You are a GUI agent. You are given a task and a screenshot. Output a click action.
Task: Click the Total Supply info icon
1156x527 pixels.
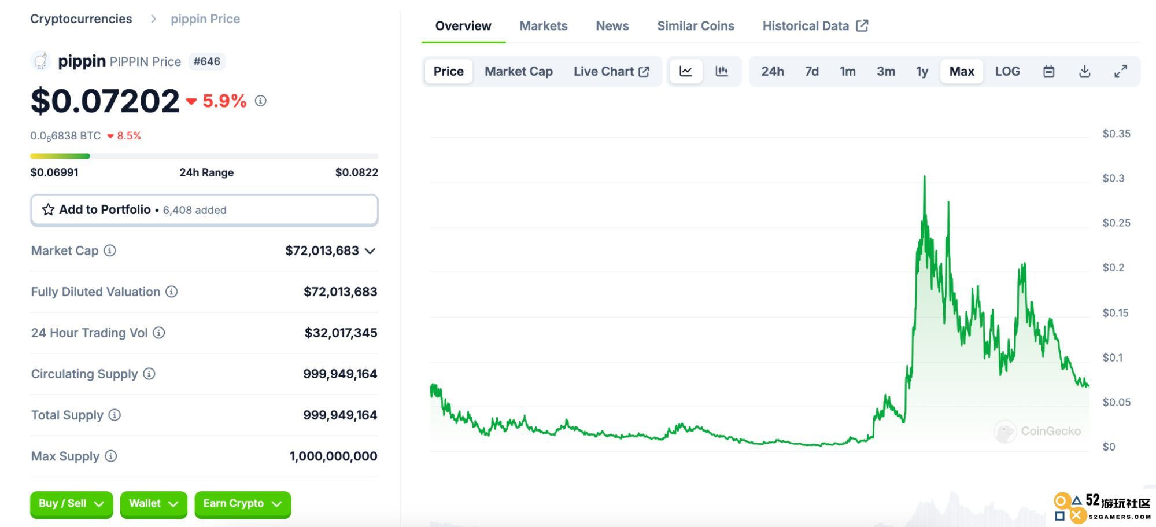(115, 415)
